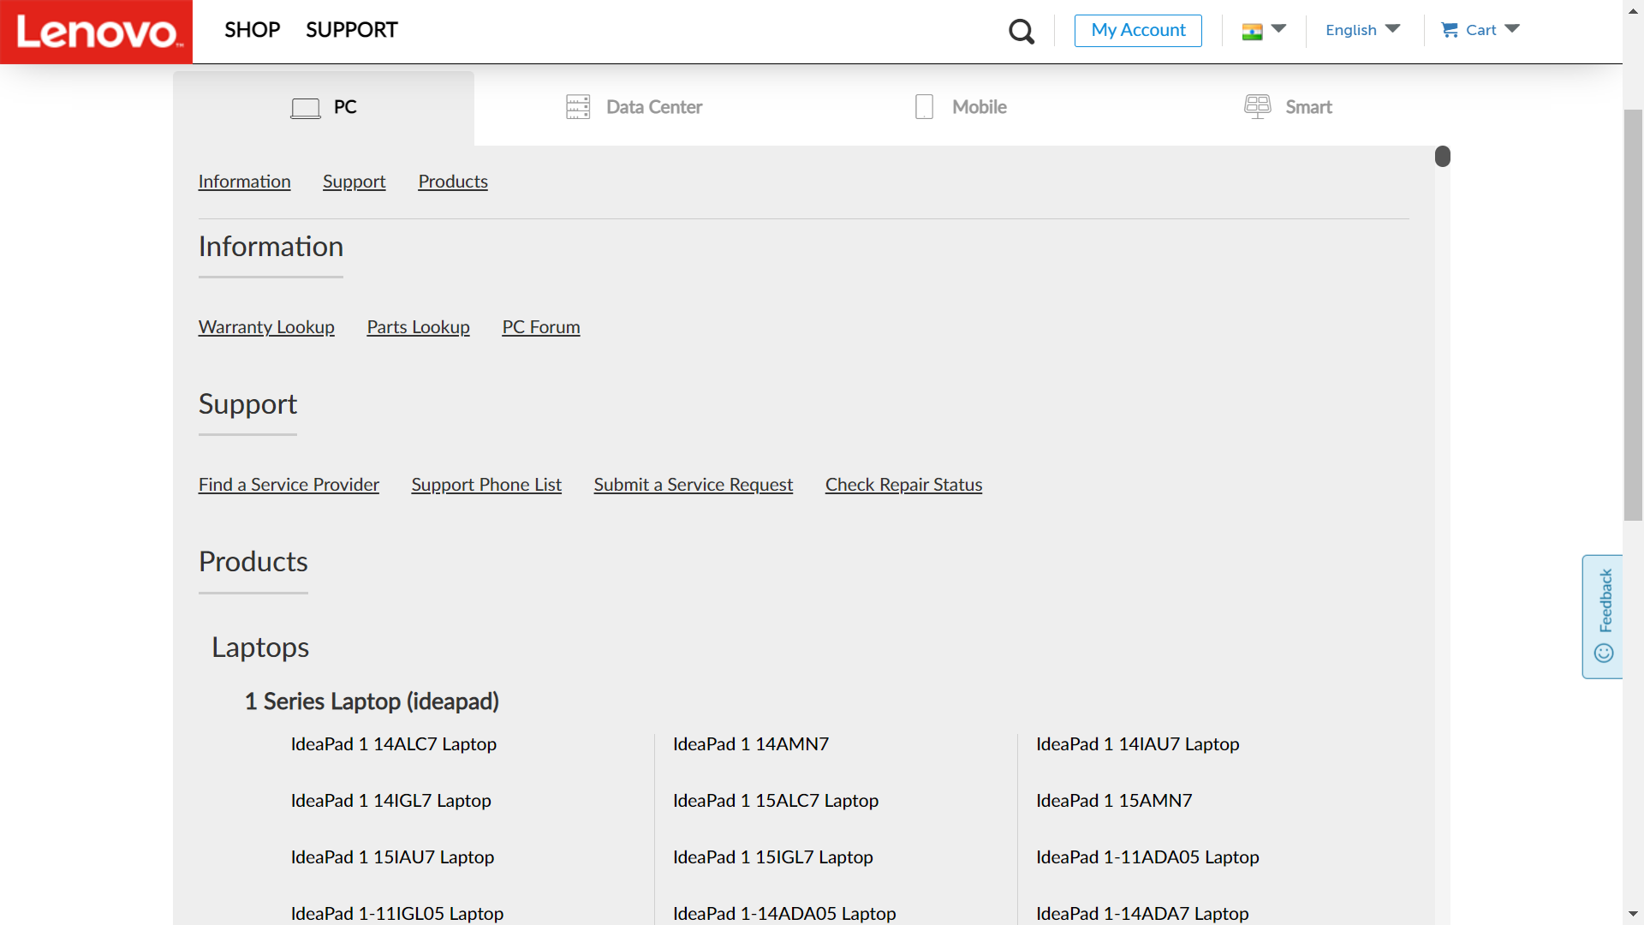This screenshot has height=925, width=1644.
Task: Click the shopping cart icon
Action: (x=1450, y=30)
